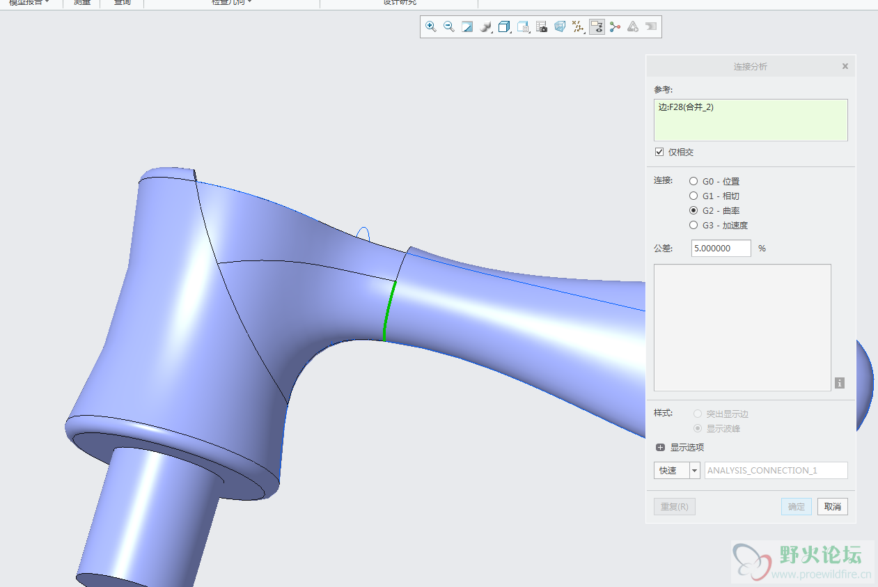Toggle the annotation display eye icon
The height and width of the screenshot is (587, 878).
[x=597, y=26]
